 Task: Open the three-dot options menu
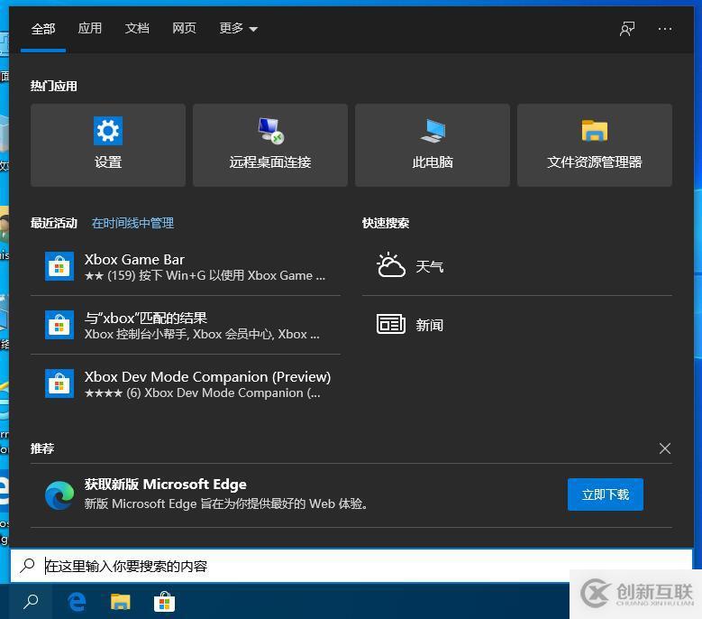coord(665,29)
